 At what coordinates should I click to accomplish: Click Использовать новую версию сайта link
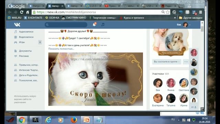coord(25,99)
